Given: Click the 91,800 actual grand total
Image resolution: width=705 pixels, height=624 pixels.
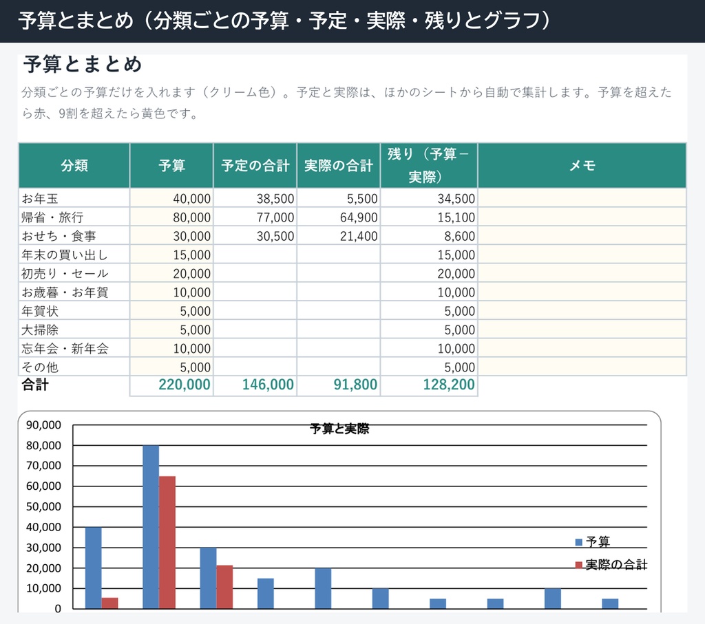Looking at the screenshot, I should (339, 385).
